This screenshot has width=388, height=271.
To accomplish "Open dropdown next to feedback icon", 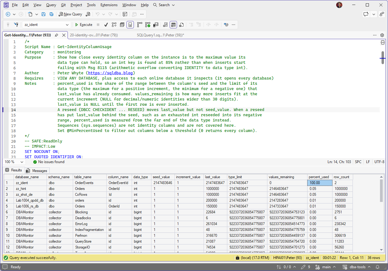I will point(374,14).
